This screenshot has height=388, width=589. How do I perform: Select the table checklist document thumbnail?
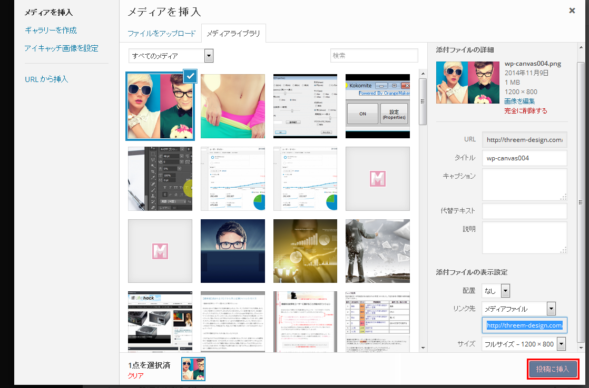378,322
